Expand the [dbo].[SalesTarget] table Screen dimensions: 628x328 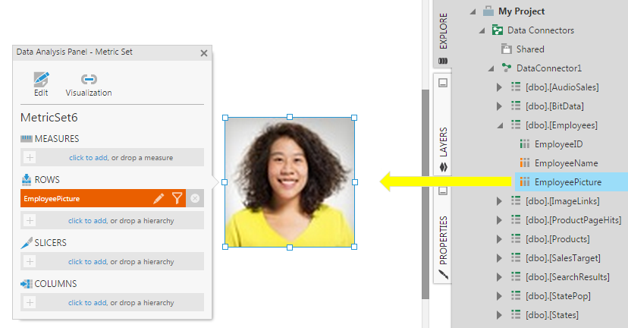tap(499, 258)
